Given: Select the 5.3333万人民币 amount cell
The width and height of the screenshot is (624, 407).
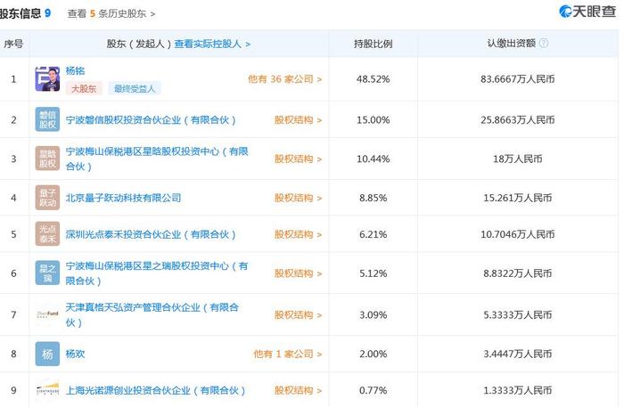Looking at the screenshot, I should (x=518, y=315).
